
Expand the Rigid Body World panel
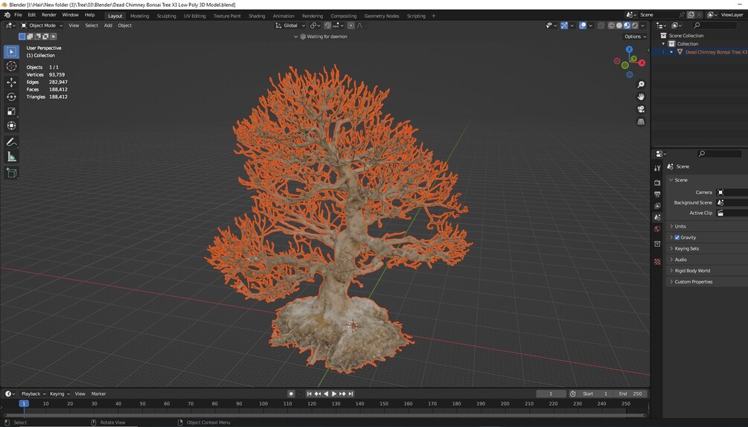click(692, 271)
